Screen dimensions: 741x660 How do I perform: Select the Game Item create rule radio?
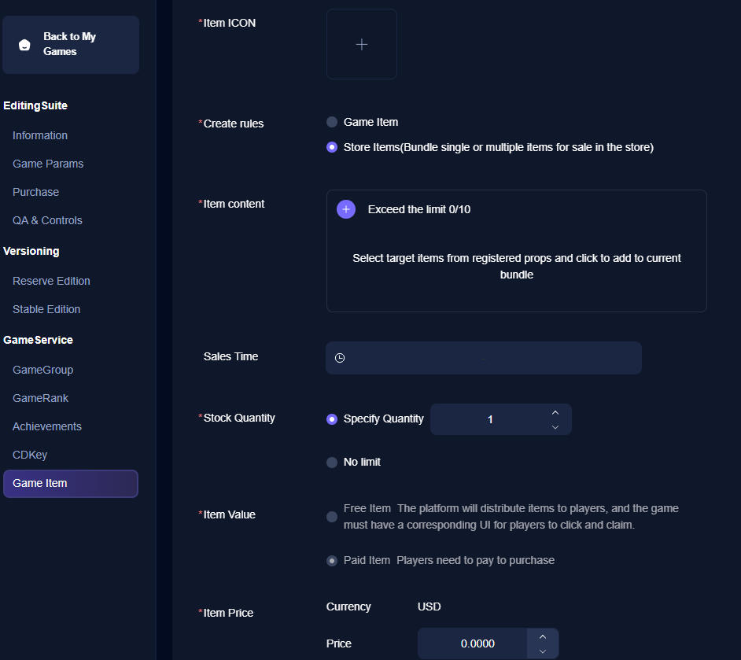coord(332,122)
